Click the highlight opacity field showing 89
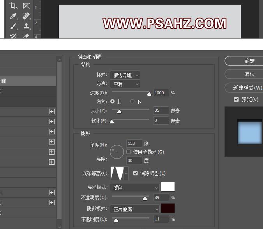This screenshot has height=229, width=263. coord(161,197)
